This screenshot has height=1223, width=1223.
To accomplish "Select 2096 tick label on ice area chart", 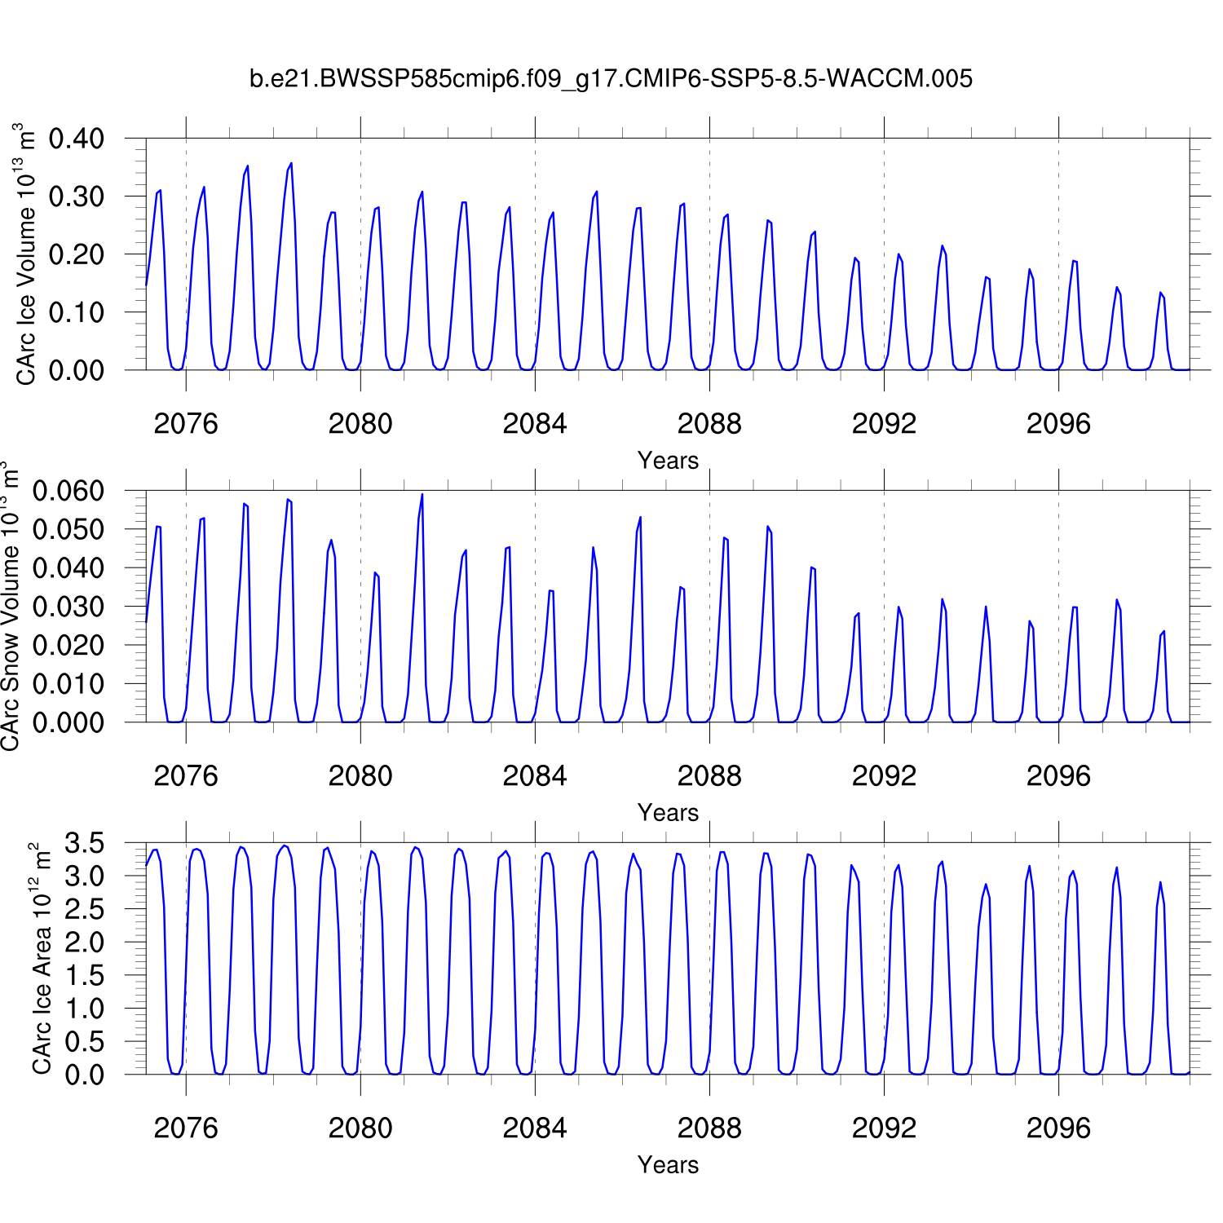I will [x=1058, y=1128].
